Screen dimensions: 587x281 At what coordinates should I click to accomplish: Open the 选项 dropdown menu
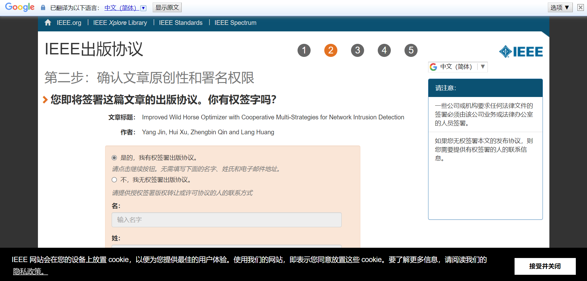coord(560,7)
